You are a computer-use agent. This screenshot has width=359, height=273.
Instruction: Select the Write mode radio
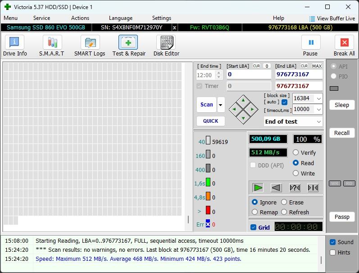(x=295, y=173)
